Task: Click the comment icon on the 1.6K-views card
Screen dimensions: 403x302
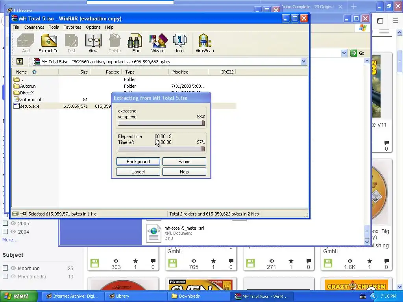Action: [x=386, y=261]
